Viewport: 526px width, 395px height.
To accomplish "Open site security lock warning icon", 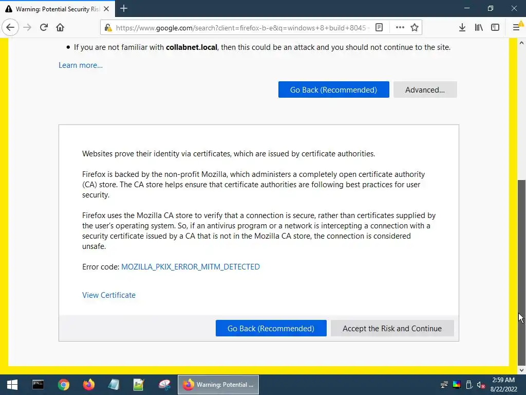I will 108,28.
